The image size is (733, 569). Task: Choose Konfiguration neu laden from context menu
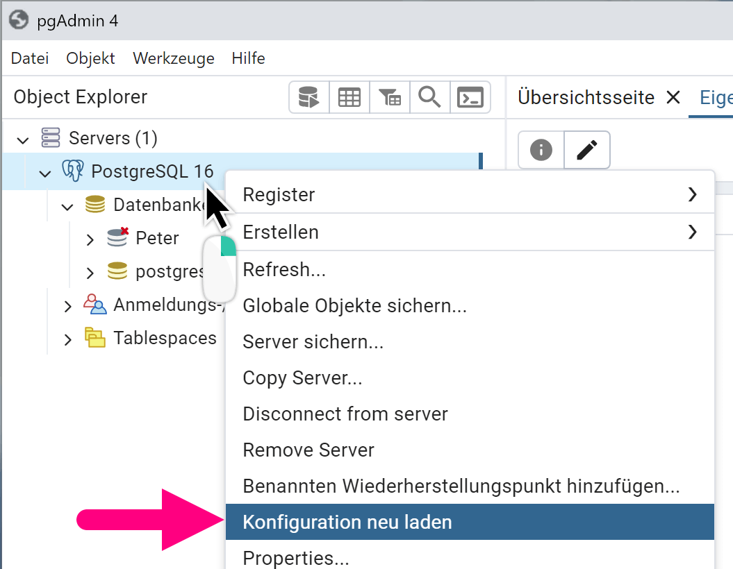(347, 522)
